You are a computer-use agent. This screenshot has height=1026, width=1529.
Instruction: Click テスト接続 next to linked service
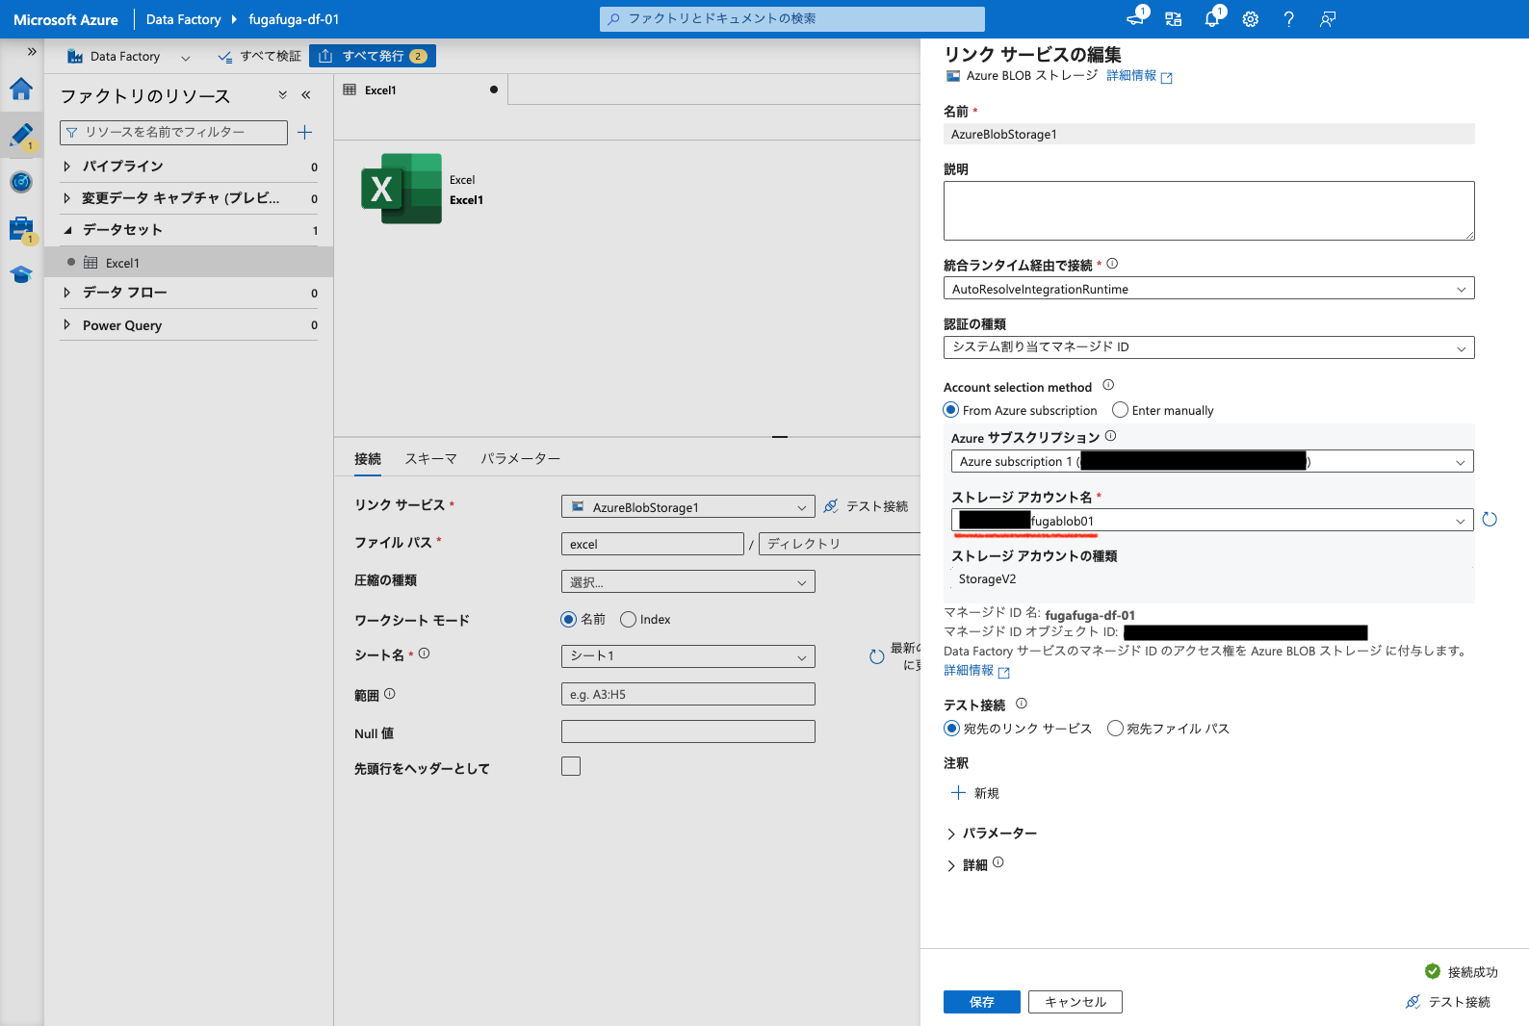[866, 506]
